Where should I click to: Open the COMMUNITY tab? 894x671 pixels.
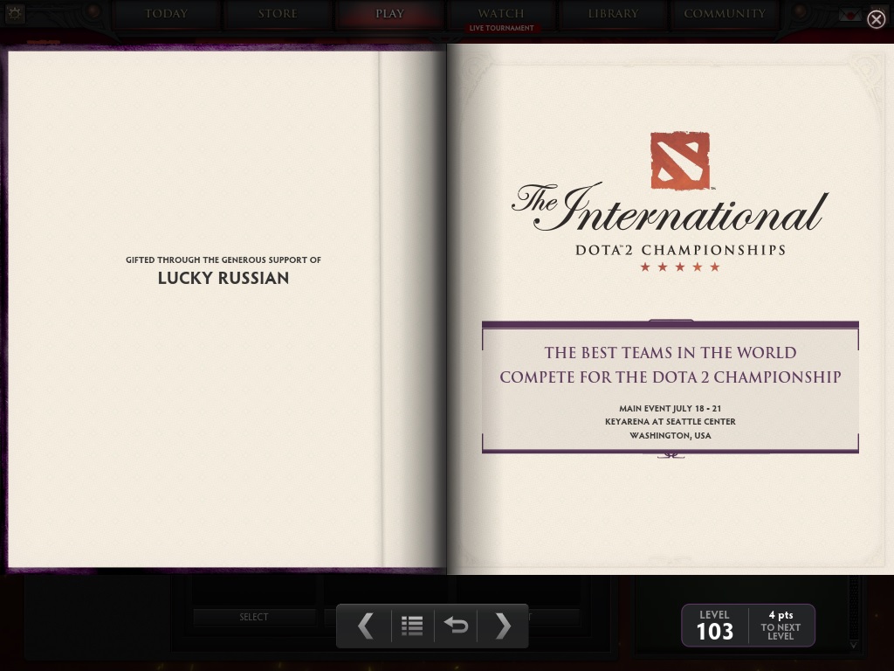[725, 14]
